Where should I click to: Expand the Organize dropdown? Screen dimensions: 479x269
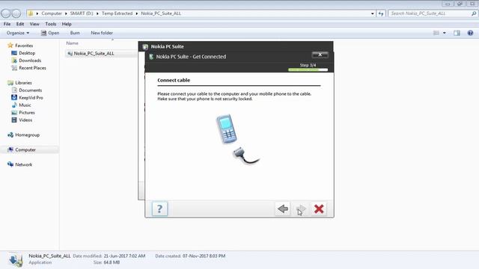18,33
